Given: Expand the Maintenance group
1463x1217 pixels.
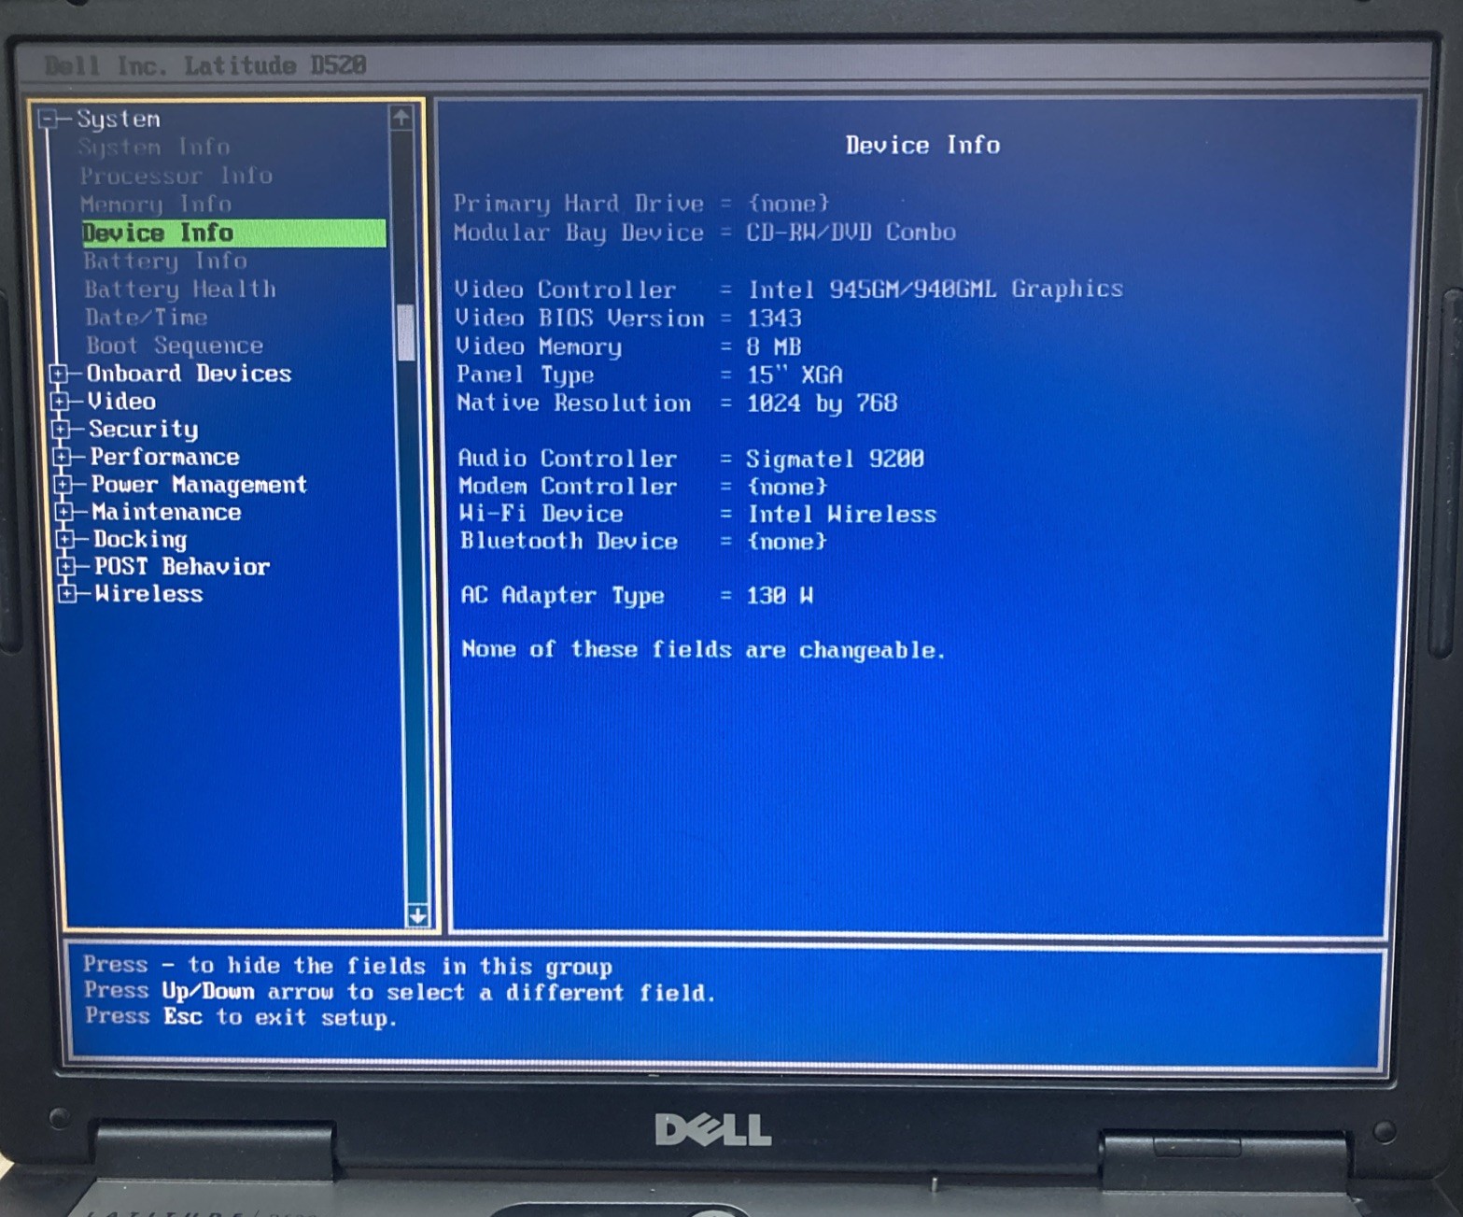Looking at the screenshot, I should pyautogui.click(x=65, y=512).
